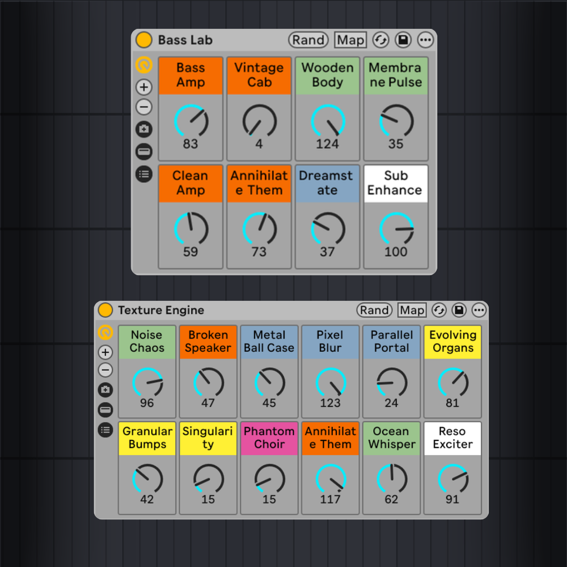
Task: Toggle Texture Engine device activator
Action: click(105, 310)
